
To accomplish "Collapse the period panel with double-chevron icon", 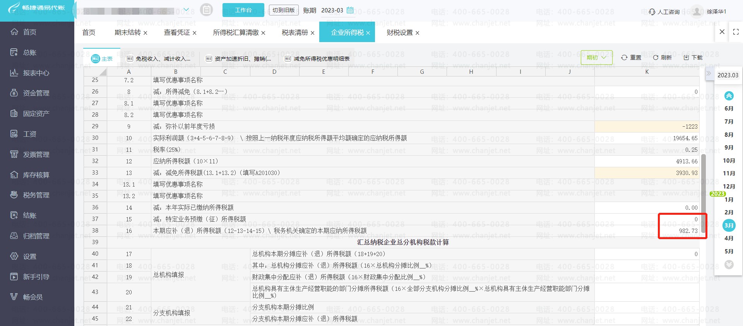I will pyautogui.click(x=709, y=73).
